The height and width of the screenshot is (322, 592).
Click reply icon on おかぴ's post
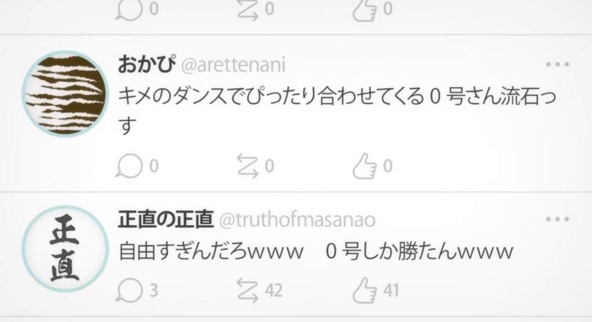[129, 166]
